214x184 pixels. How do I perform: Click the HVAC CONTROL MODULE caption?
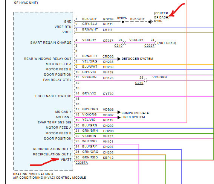(49, 176)
